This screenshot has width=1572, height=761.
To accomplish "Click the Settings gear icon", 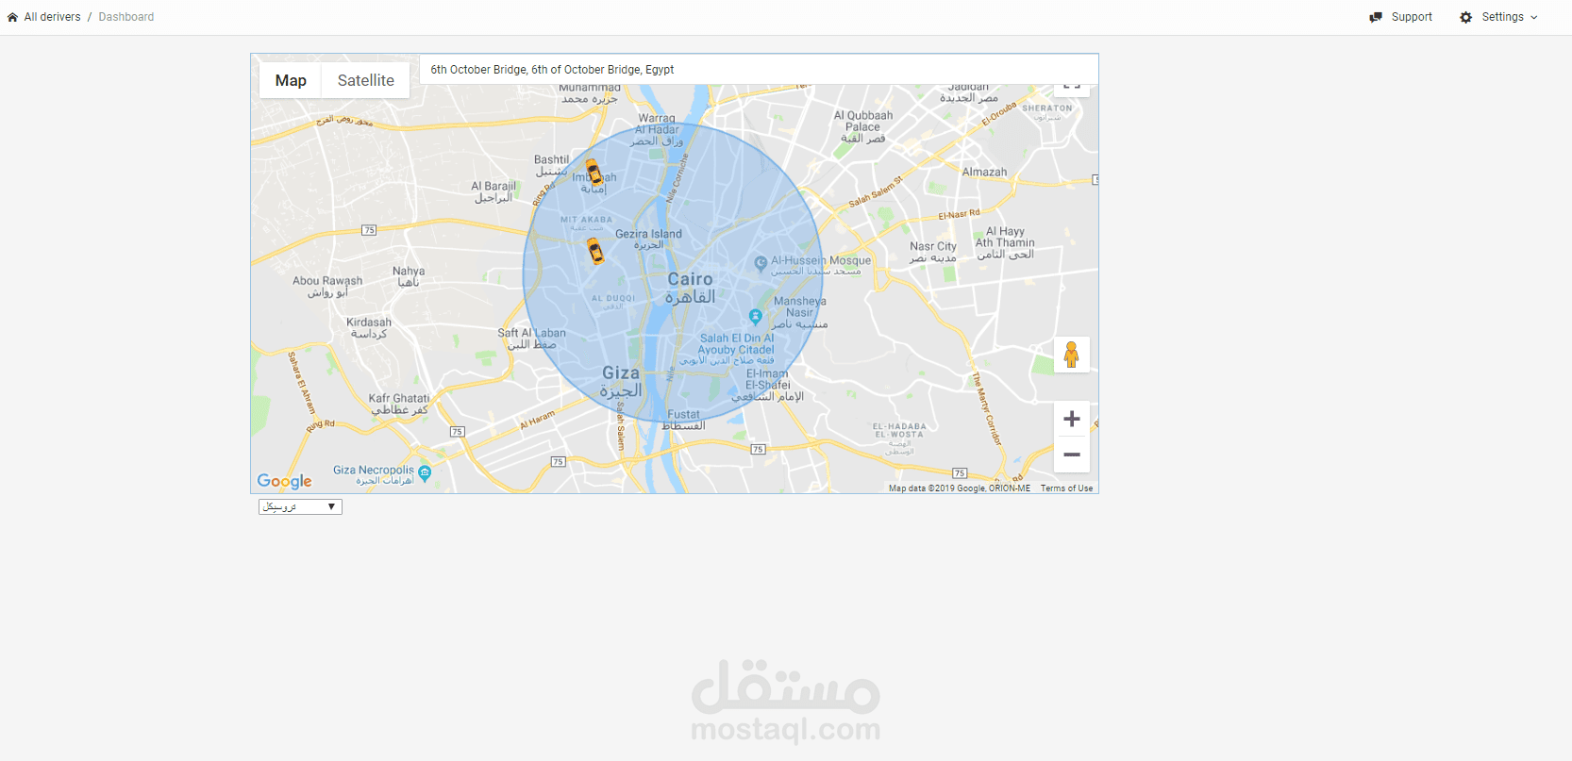I will (x=1466, y=17).
